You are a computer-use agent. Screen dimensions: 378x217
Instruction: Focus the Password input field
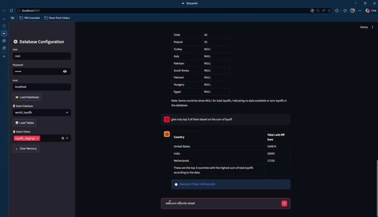37,71
